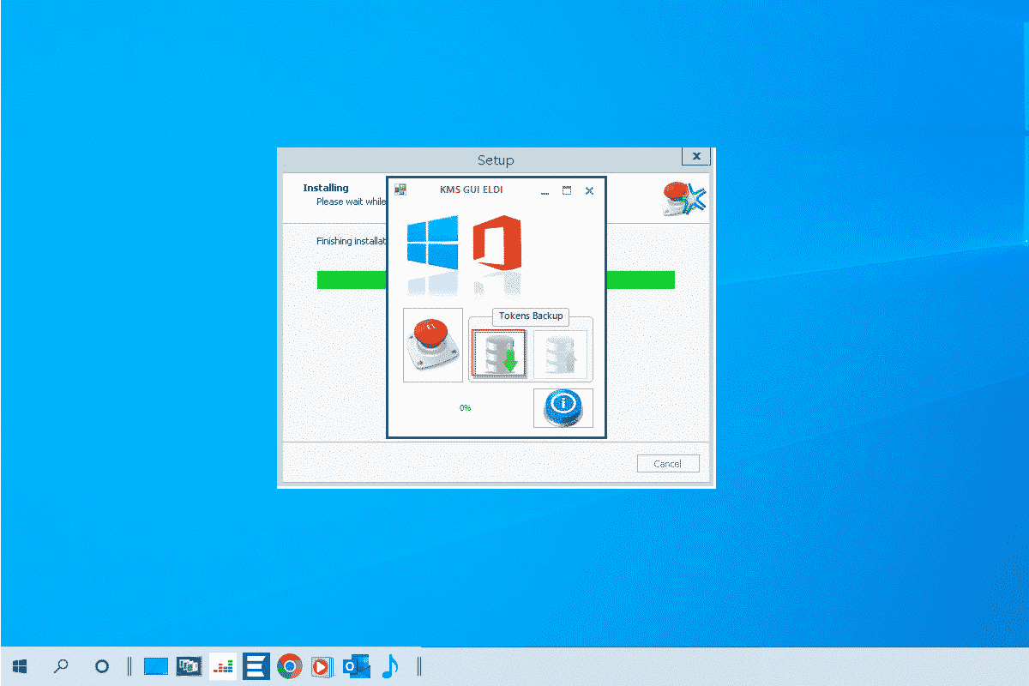1029x686 pixels.
Task: Open the media player taskbar icon
Action: (x=322, y=666)
